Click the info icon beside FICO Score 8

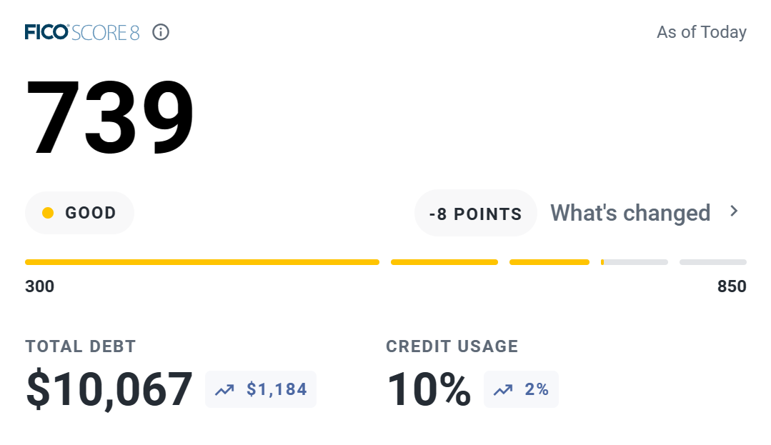[x=161, y=32]
